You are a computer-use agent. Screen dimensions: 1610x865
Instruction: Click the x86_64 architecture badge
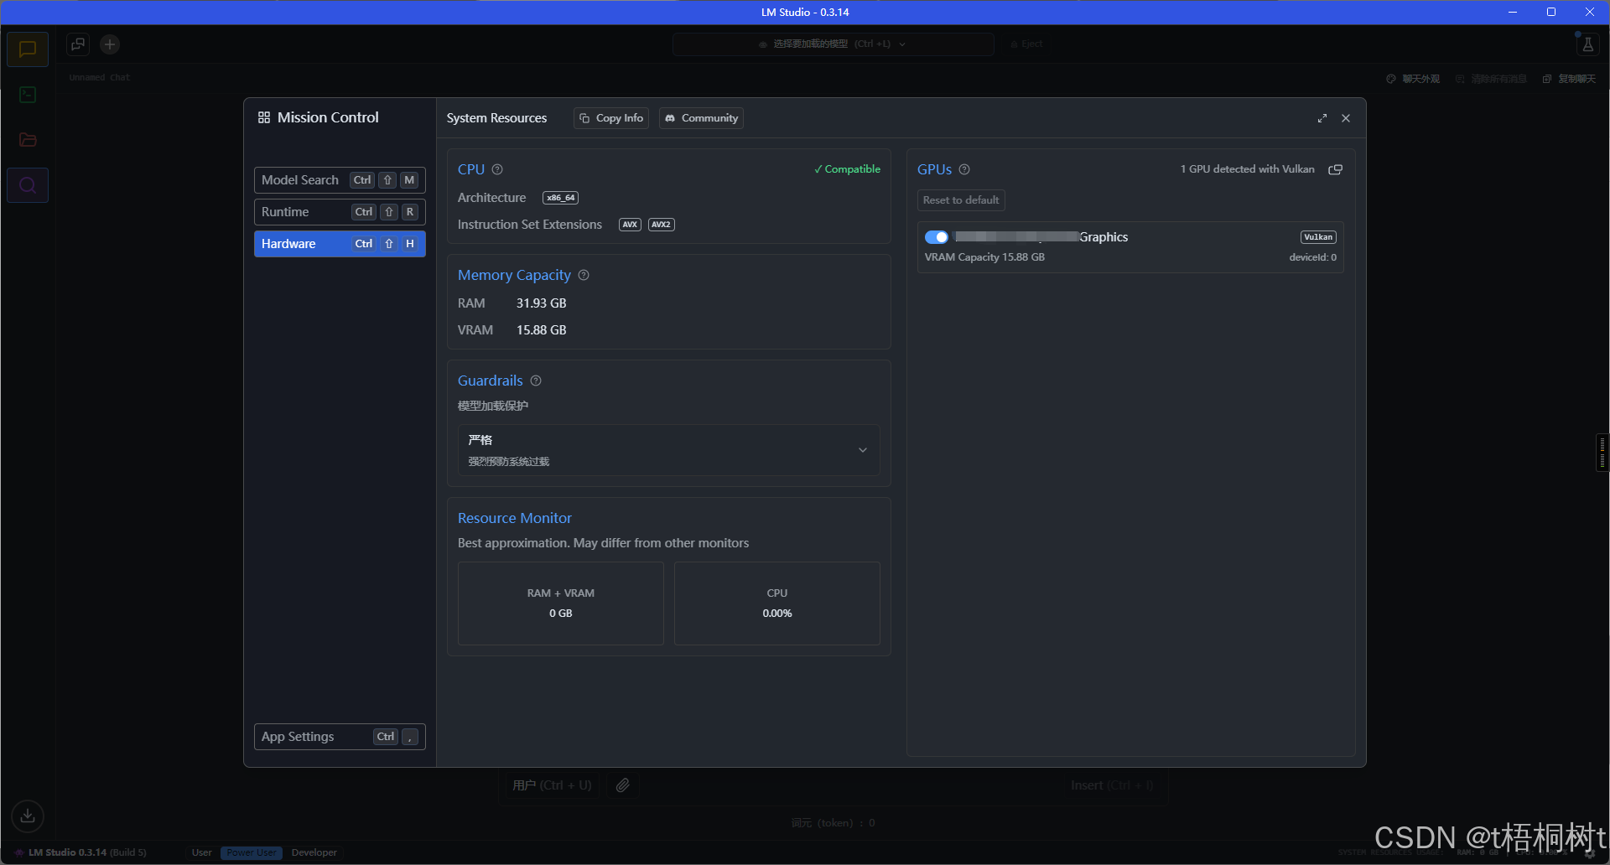[x=560, y=198]
